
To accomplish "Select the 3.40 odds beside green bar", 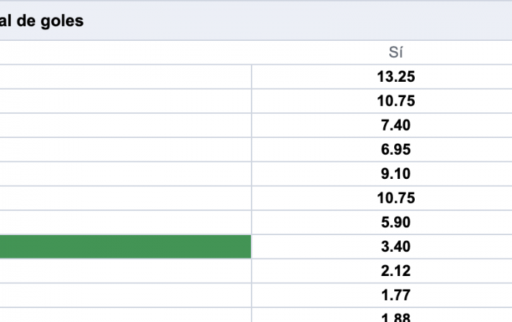I will click(x=396, y=247).
